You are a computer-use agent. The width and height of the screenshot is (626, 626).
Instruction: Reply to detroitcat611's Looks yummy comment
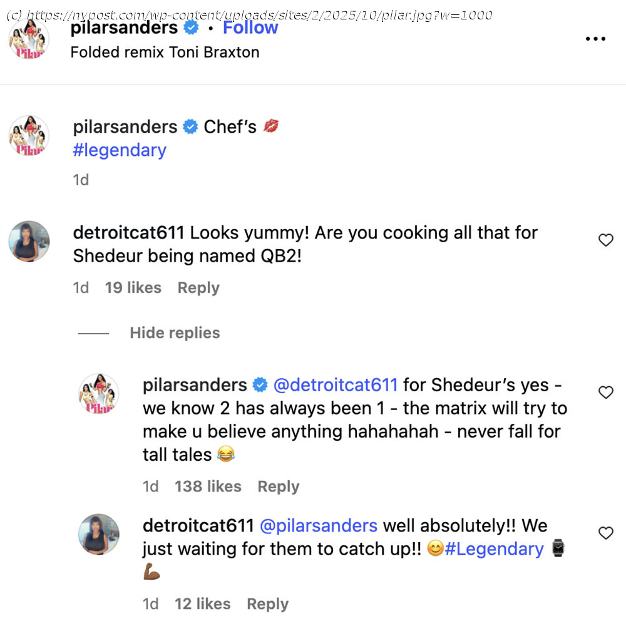(x=198, y=288)
